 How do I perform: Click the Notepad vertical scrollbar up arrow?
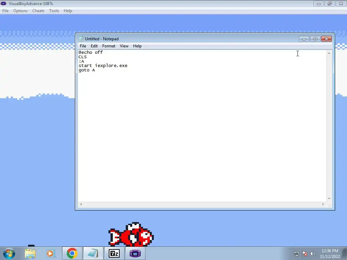(329, 53)
